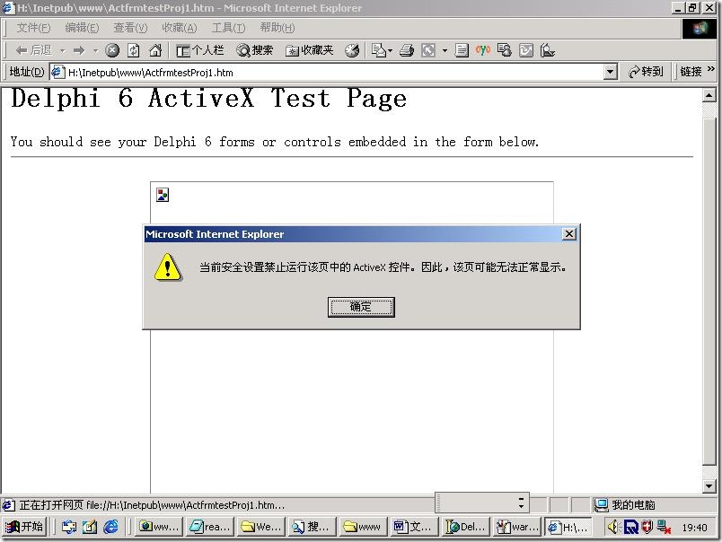The height and width of the screenshot is (542, 722).
Task: Click the toolbar icon right of Messenger
Action: (526, 50)
